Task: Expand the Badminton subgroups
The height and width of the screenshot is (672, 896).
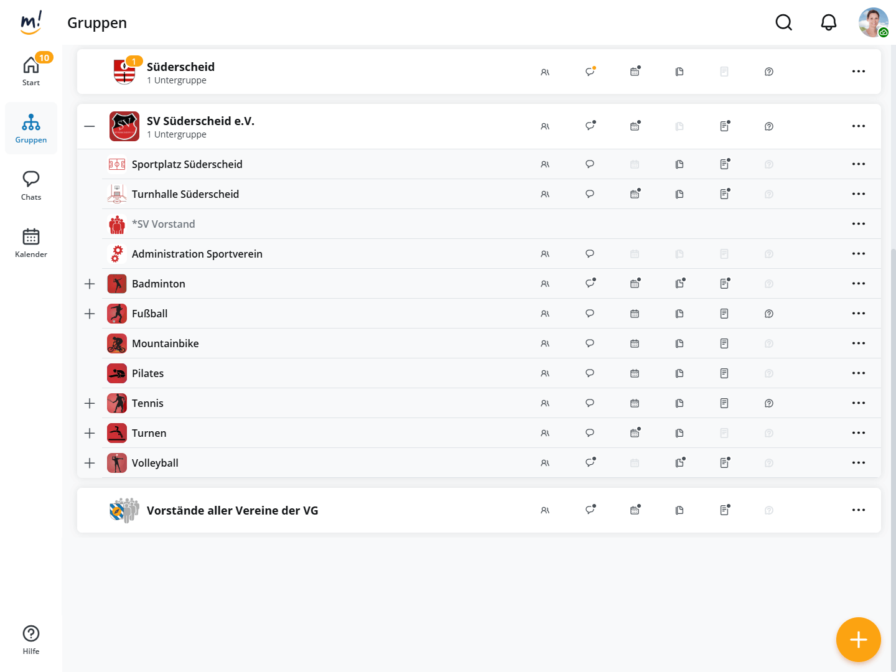Action: pos(90,284)
